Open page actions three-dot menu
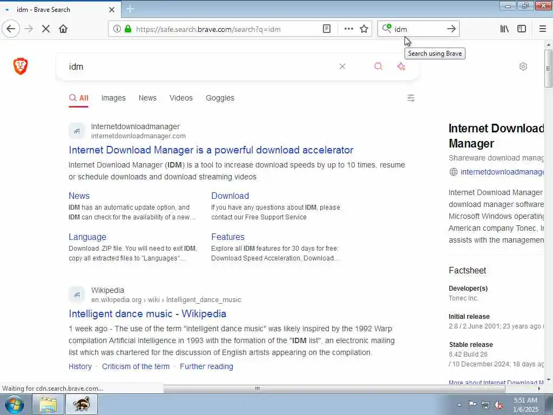 [x=348, y=29]
